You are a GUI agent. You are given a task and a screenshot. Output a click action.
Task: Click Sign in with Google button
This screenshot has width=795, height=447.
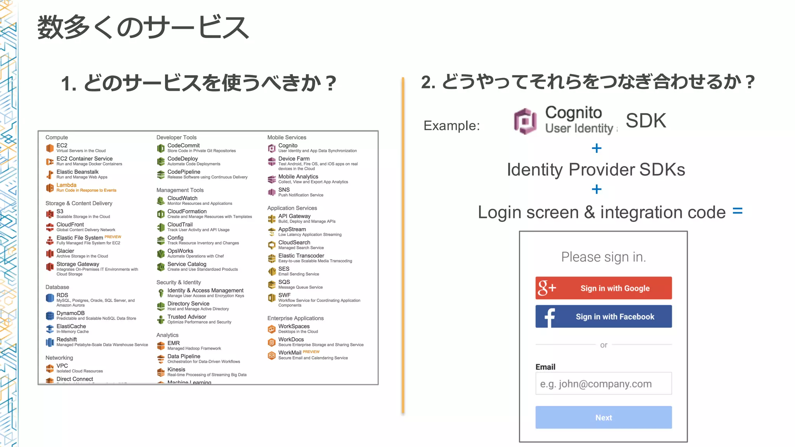[x=604, y=288]
